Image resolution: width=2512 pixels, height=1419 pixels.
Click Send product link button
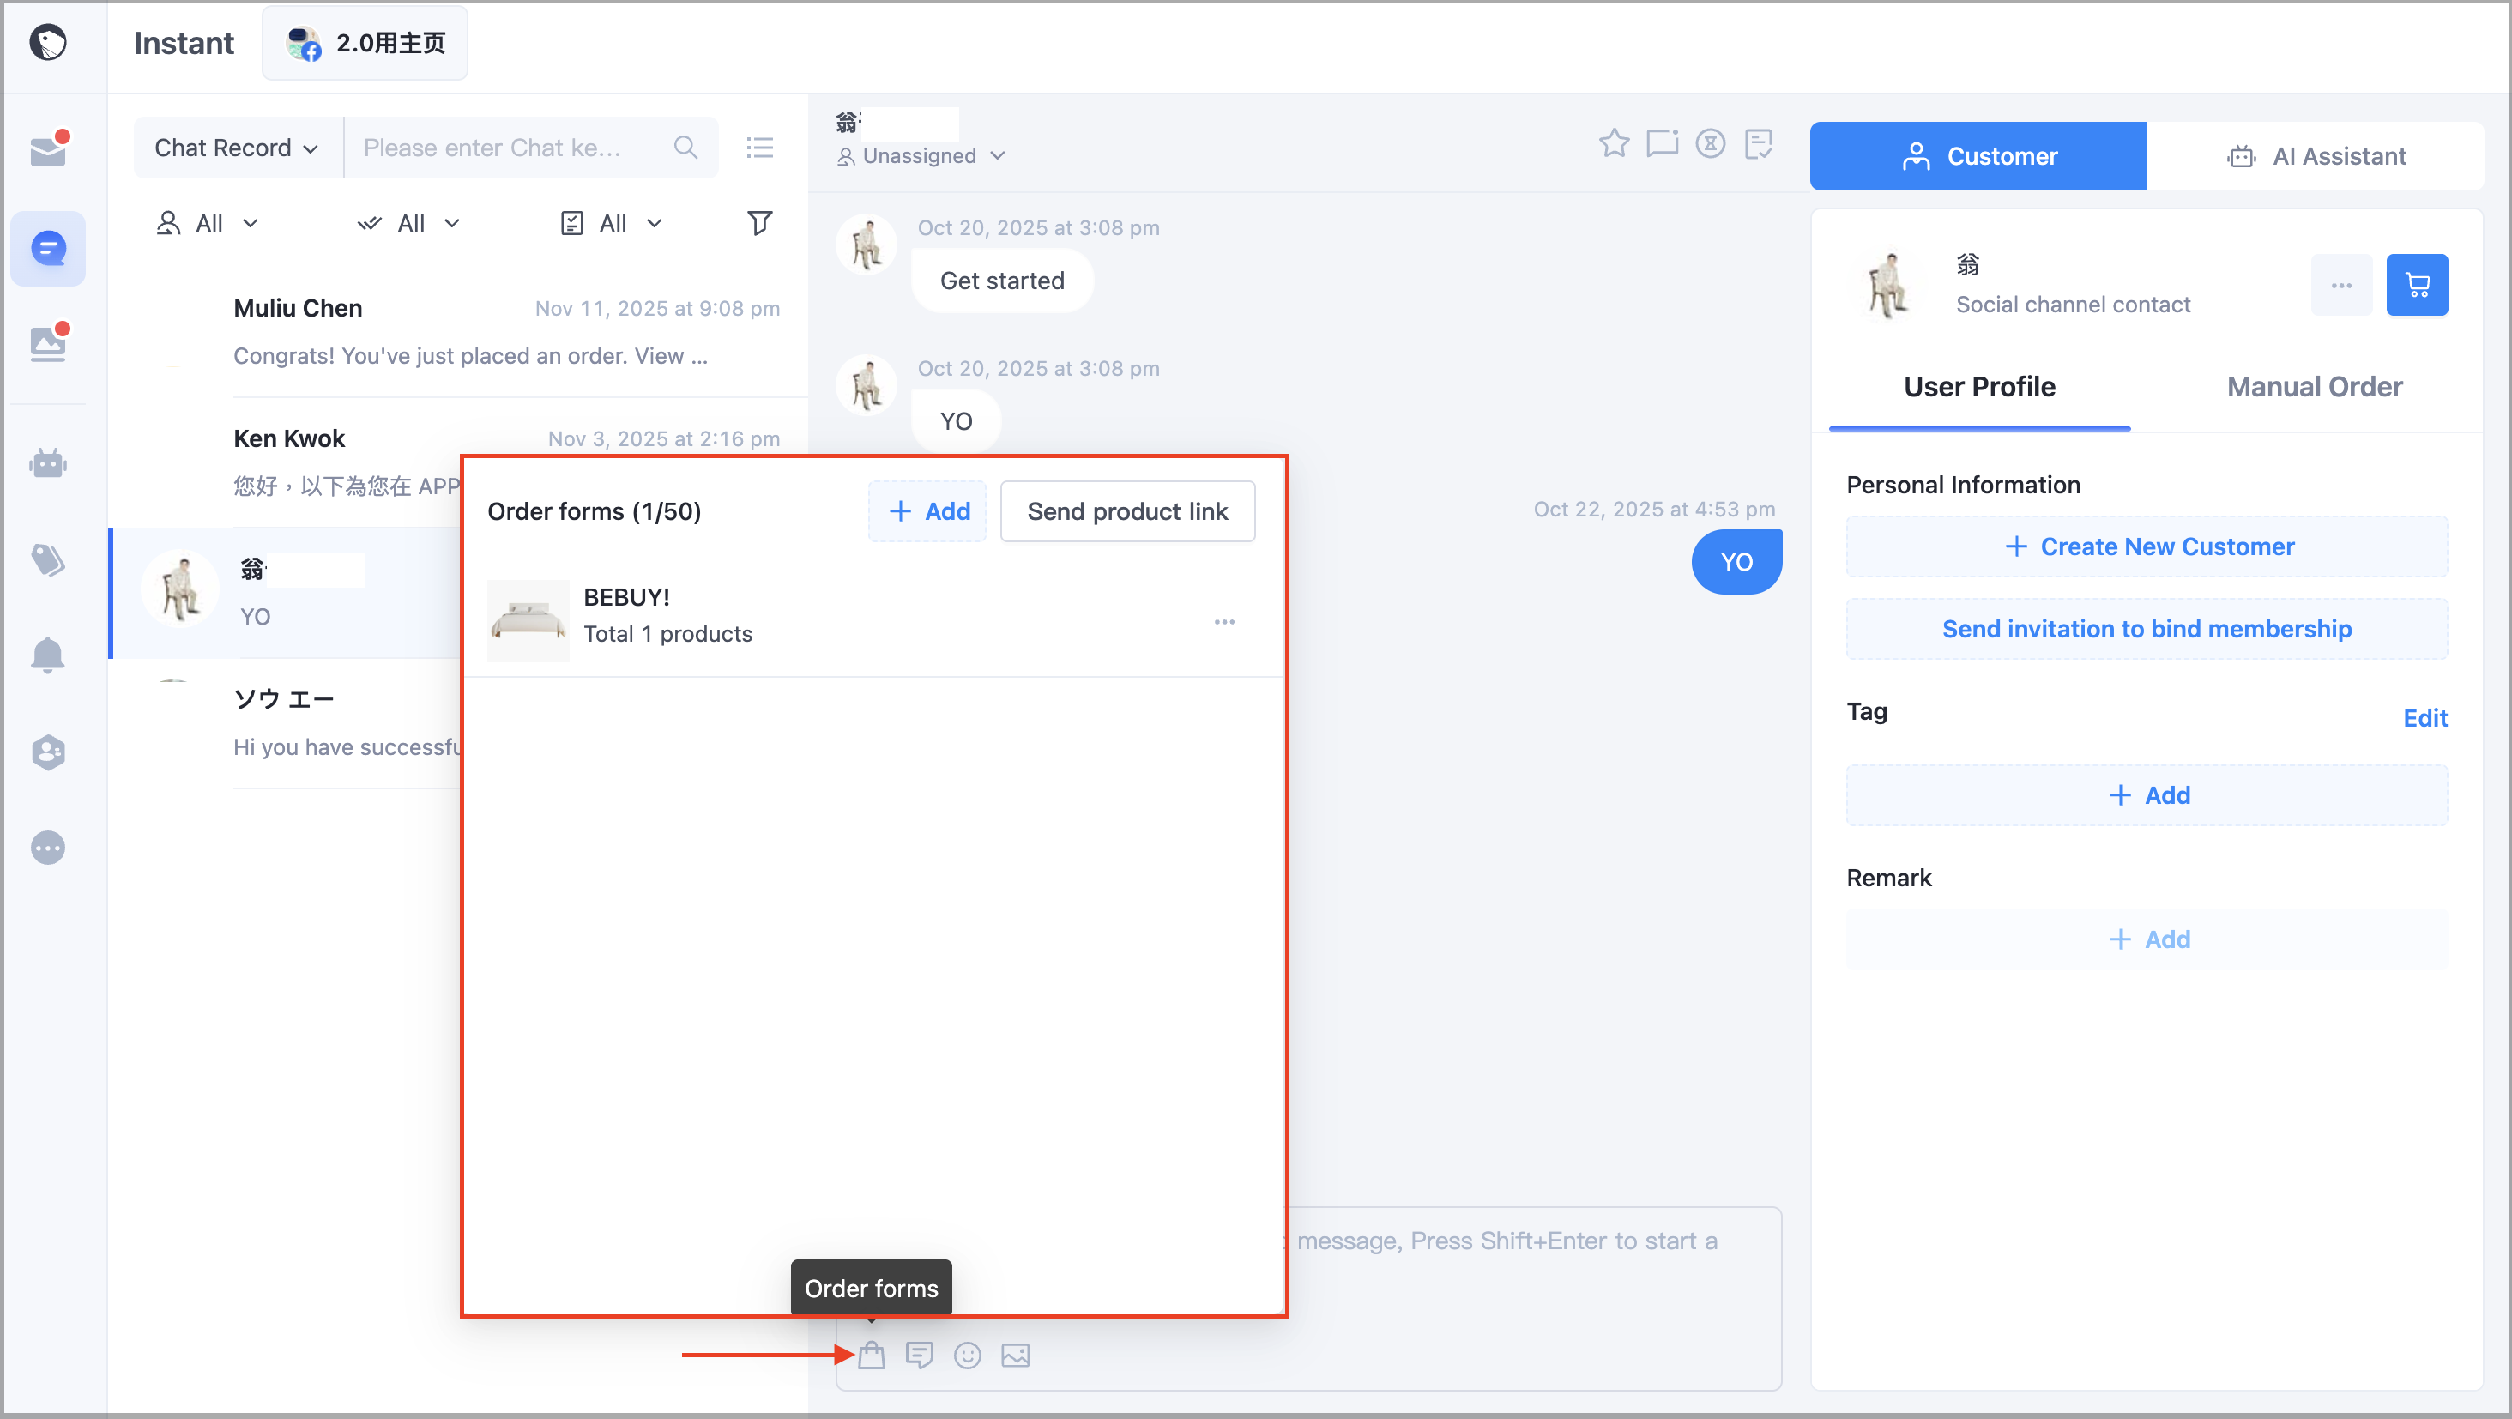click(1127, 511)
